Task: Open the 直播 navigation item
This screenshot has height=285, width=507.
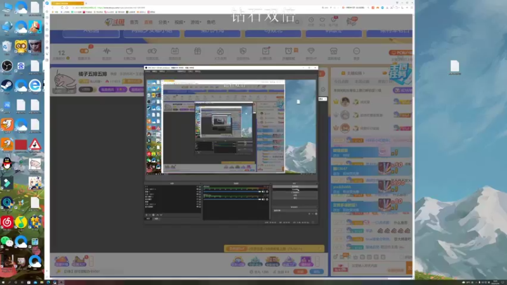Action: coord(148,22)
